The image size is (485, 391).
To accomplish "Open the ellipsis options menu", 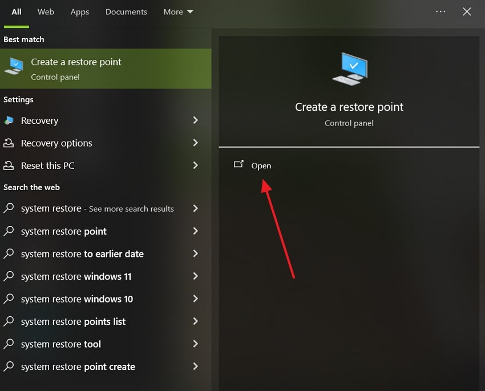I will [x=440, y=11].
